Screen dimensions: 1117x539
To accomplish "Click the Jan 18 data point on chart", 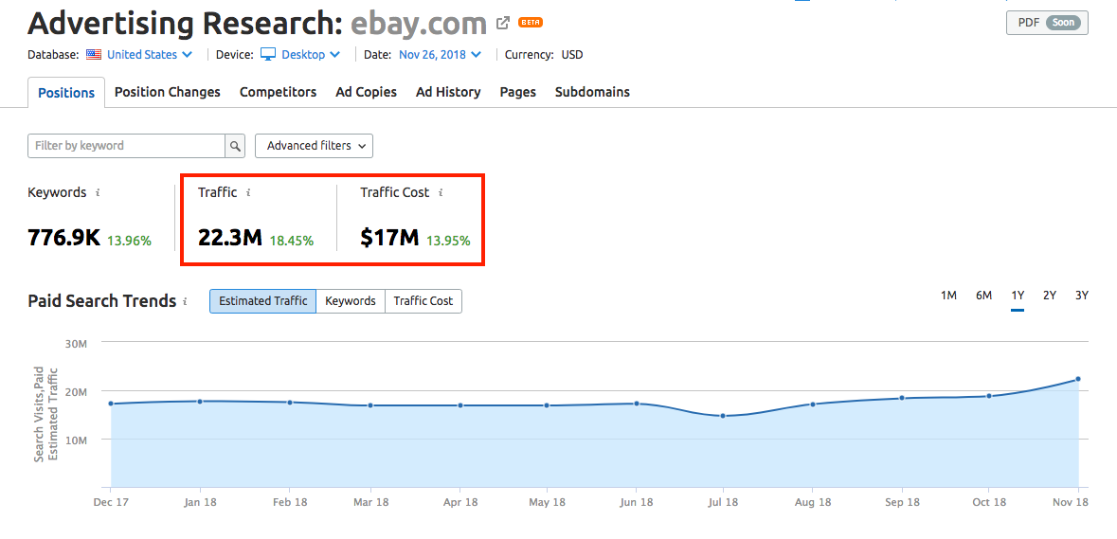I will pyautogui.click(x=200, y=402).
